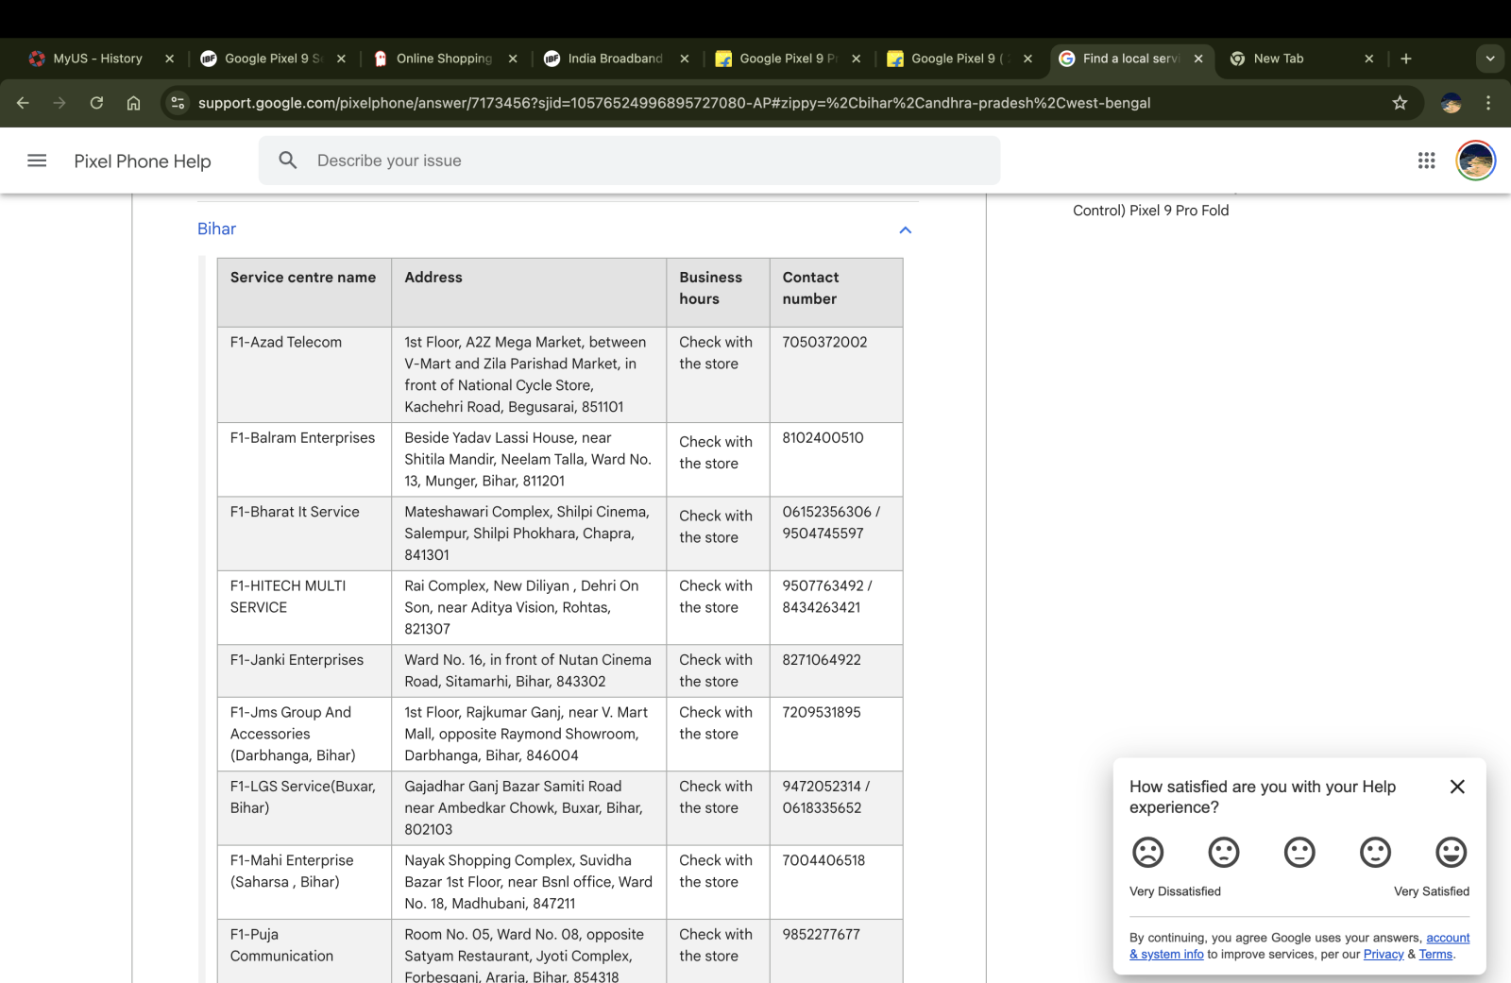
Task: Select the neutral middle face
Action: point(1299,853)
